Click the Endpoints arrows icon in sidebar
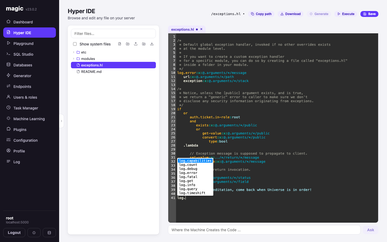 coord(8,86)
